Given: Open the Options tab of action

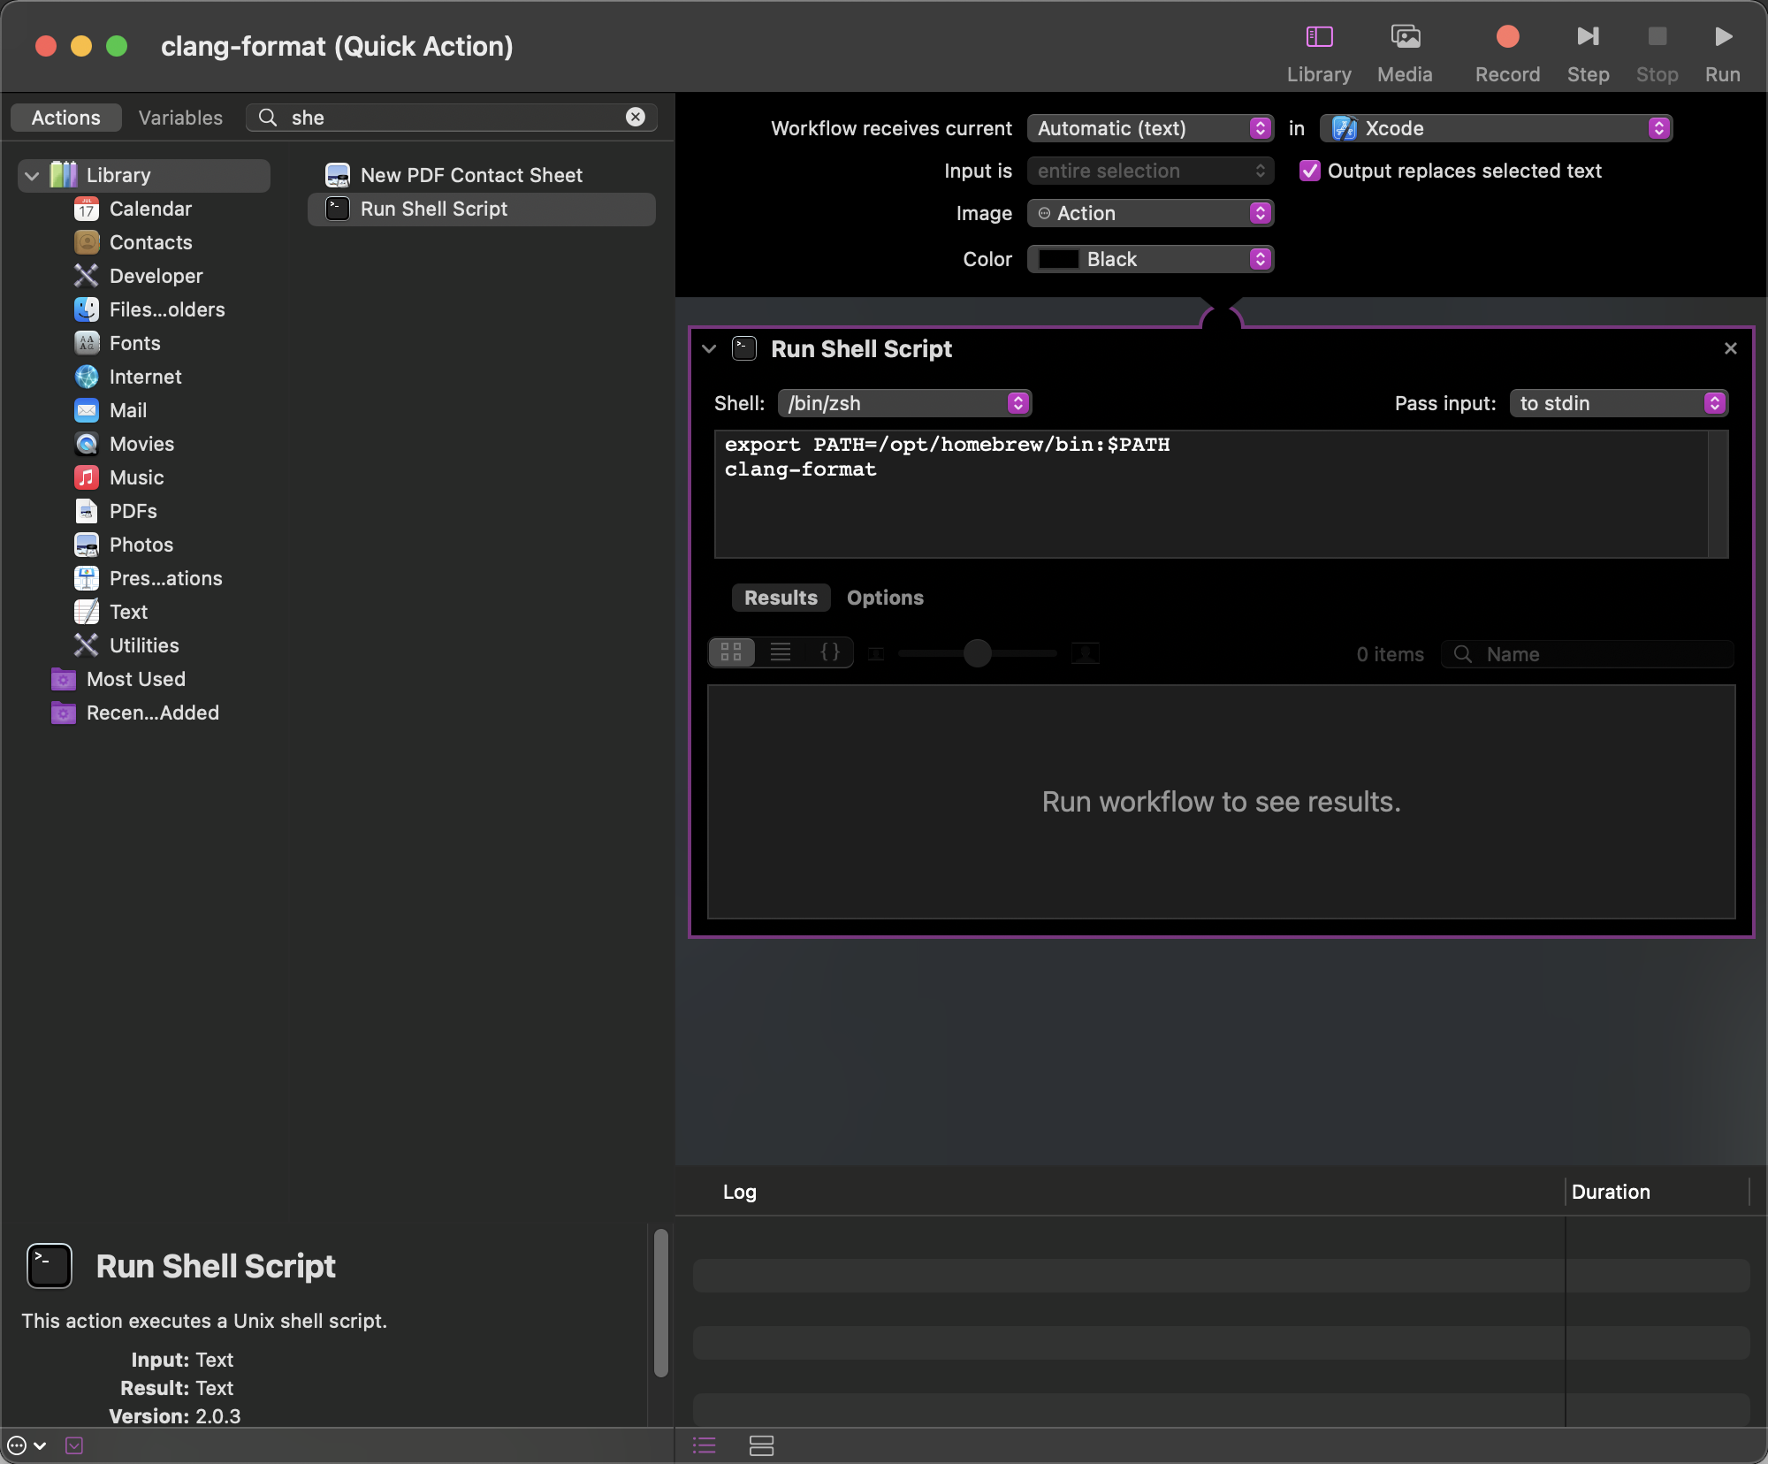Looking at the screenshot, I should tap(885, 599).
